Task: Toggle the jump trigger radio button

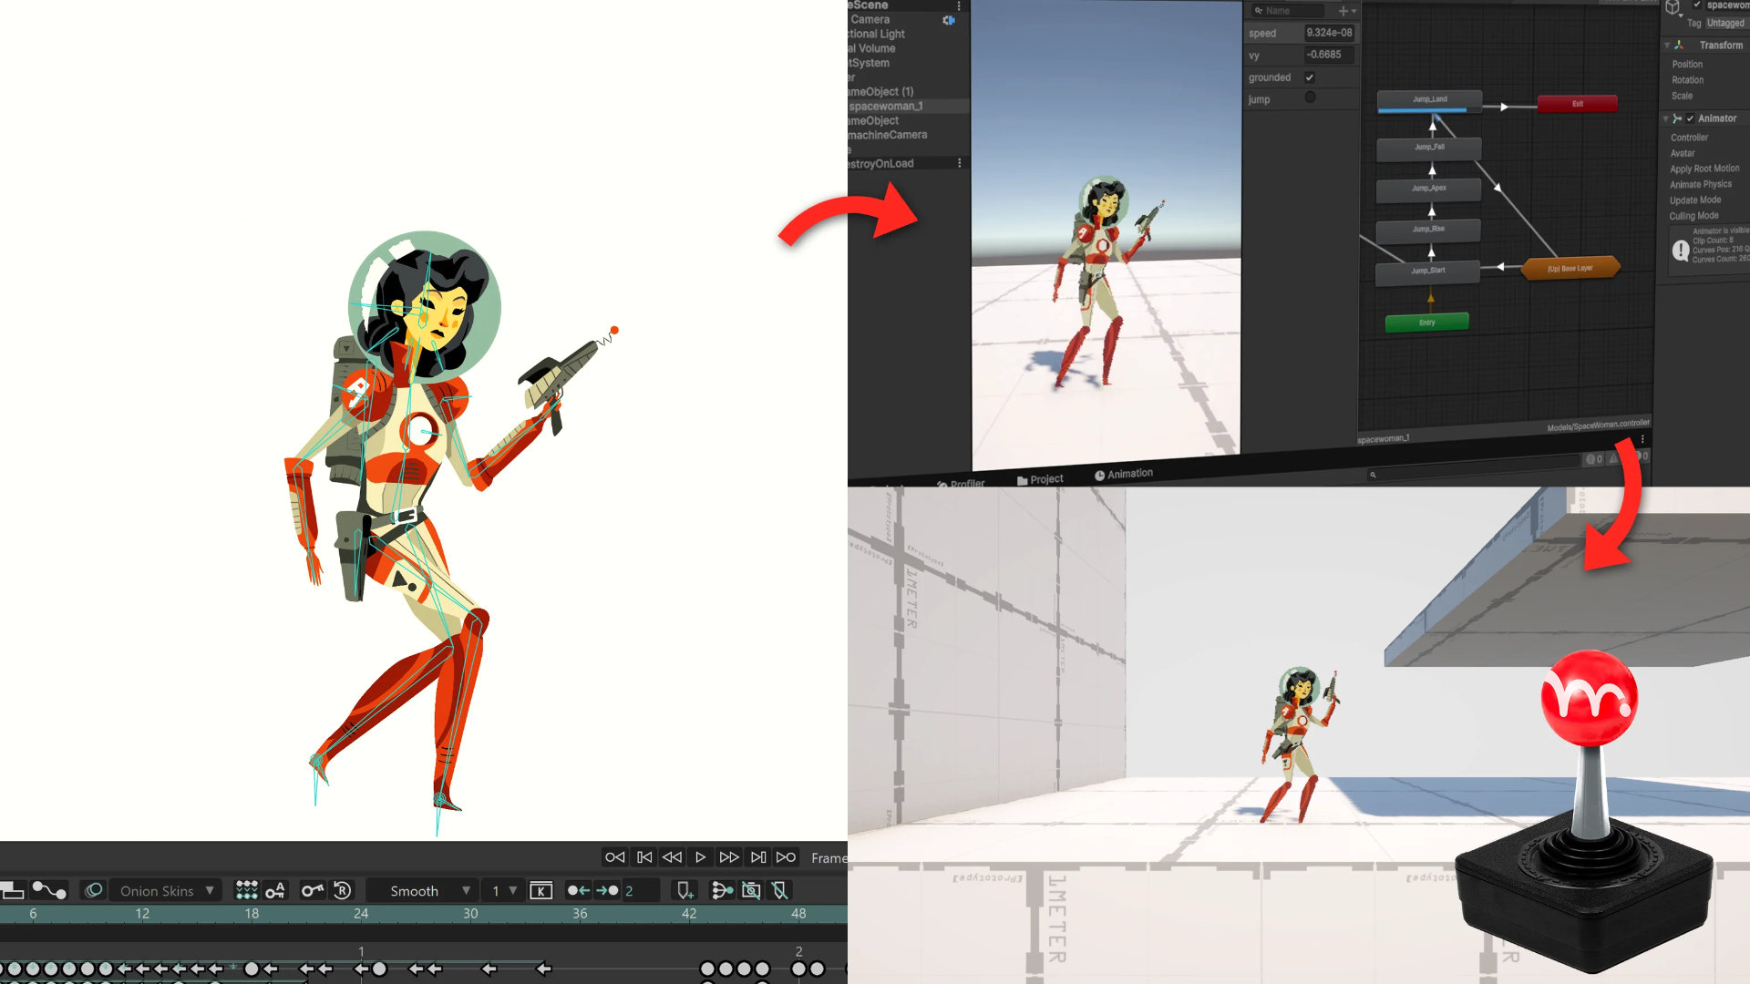Action: (x=1310, y=97)
